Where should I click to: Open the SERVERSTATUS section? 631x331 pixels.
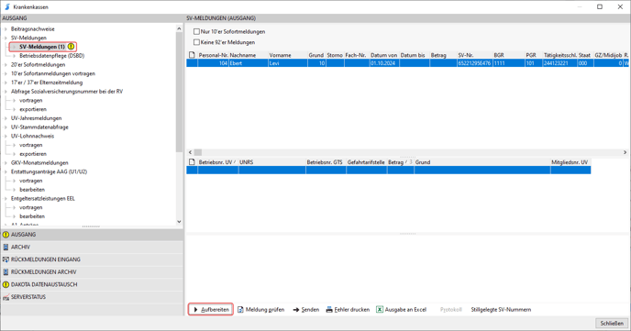(x=92, y=297)
